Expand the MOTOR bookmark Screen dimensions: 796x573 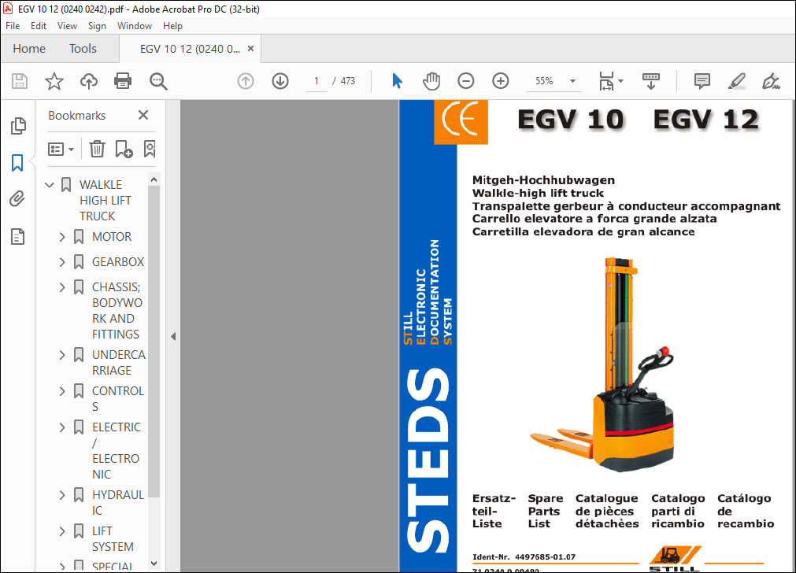(x=62, y=236)
